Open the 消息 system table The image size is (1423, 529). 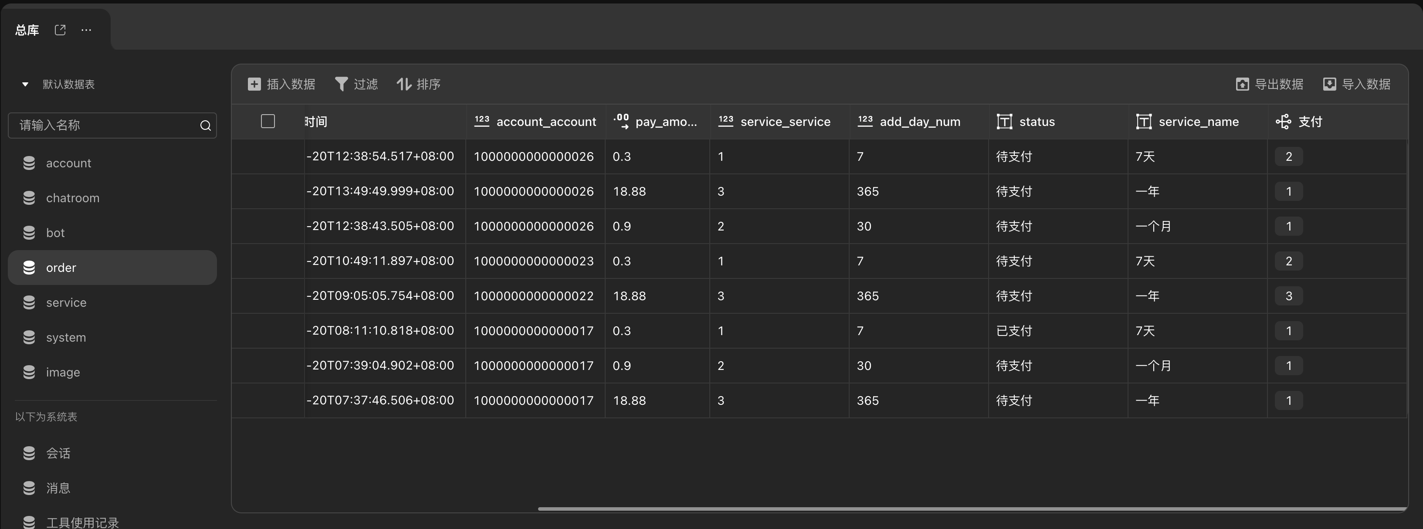pyautogui.click(x=112, y=488)
